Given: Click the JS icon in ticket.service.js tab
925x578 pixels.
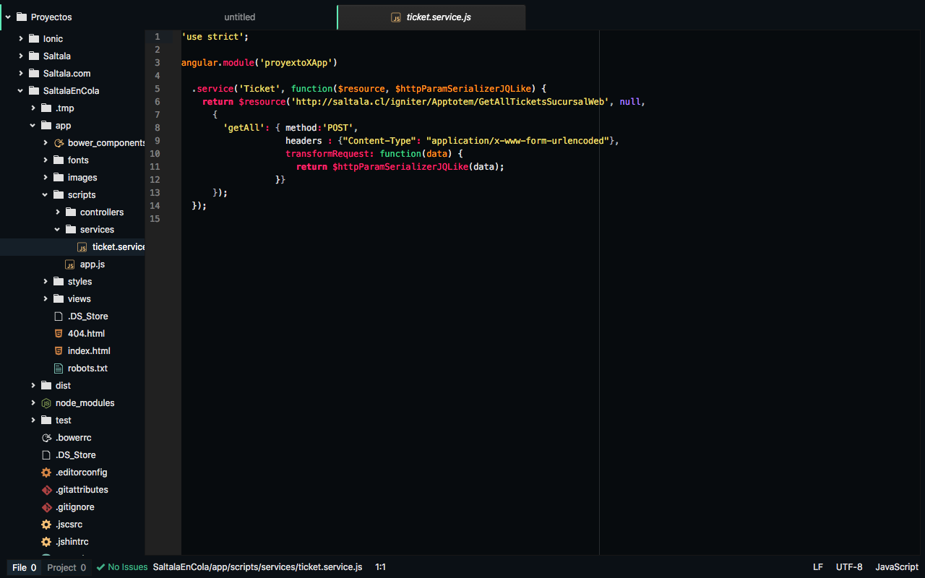Looking at the screenshot, I should pyautogui.click(x=396, y=17).
